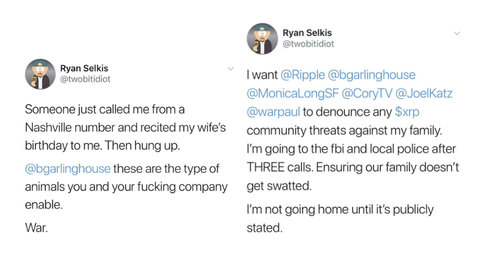
Task: Click the "War." text in left tweet
Action: click(37, 228)
